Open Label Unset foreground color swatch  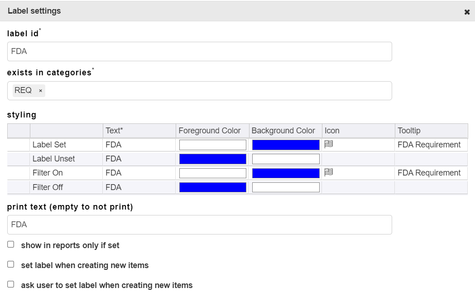click(x=213, y=159)
